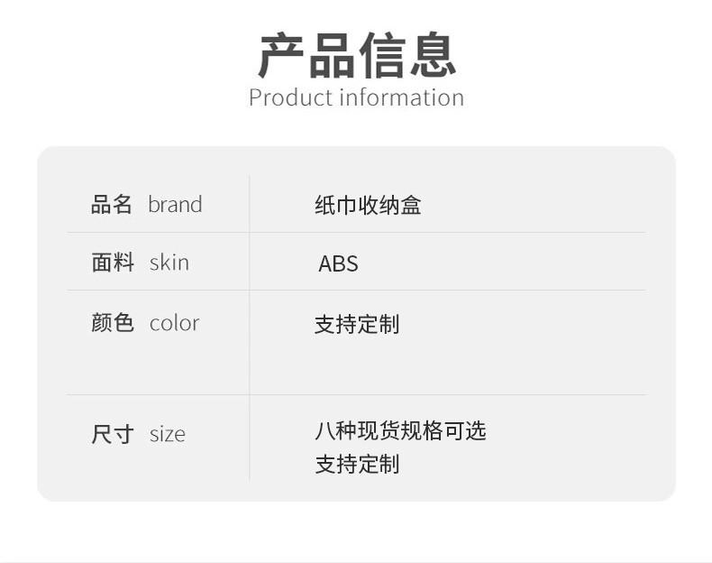Click the ABS material value
The width and height of the screenshot is (712, 563).
click(x=338, y=263)
